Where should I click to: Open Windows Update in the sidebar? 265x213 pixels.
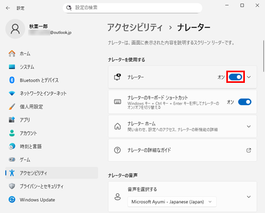coord(51,200)
